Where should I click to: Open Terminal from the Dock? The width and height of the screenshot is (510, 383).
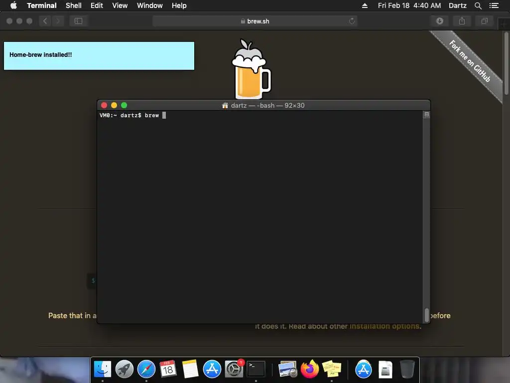tap(256, 370)
